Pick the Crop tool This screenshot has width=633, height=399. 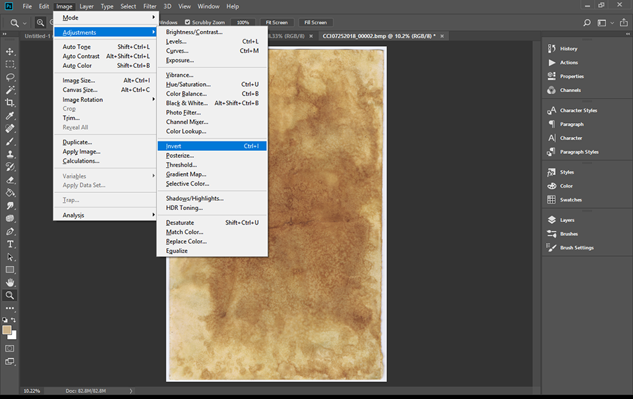point(10,103)
